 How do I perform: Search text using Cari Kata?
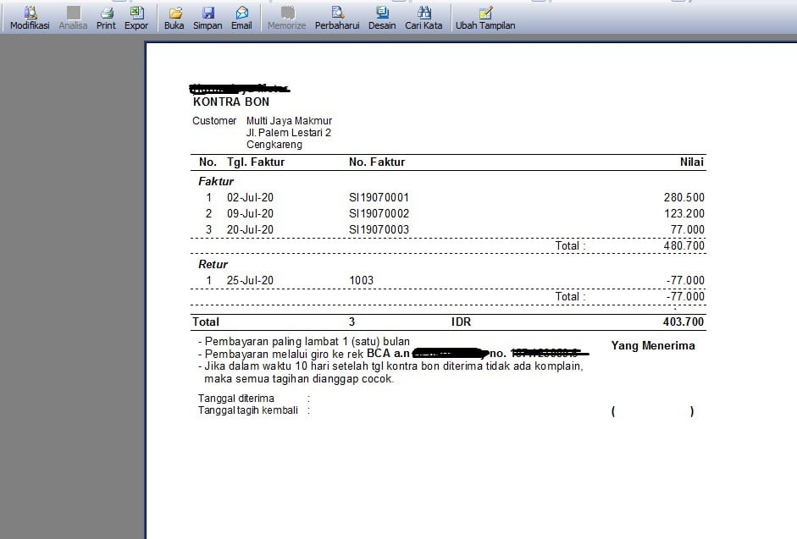pos(423,18)
